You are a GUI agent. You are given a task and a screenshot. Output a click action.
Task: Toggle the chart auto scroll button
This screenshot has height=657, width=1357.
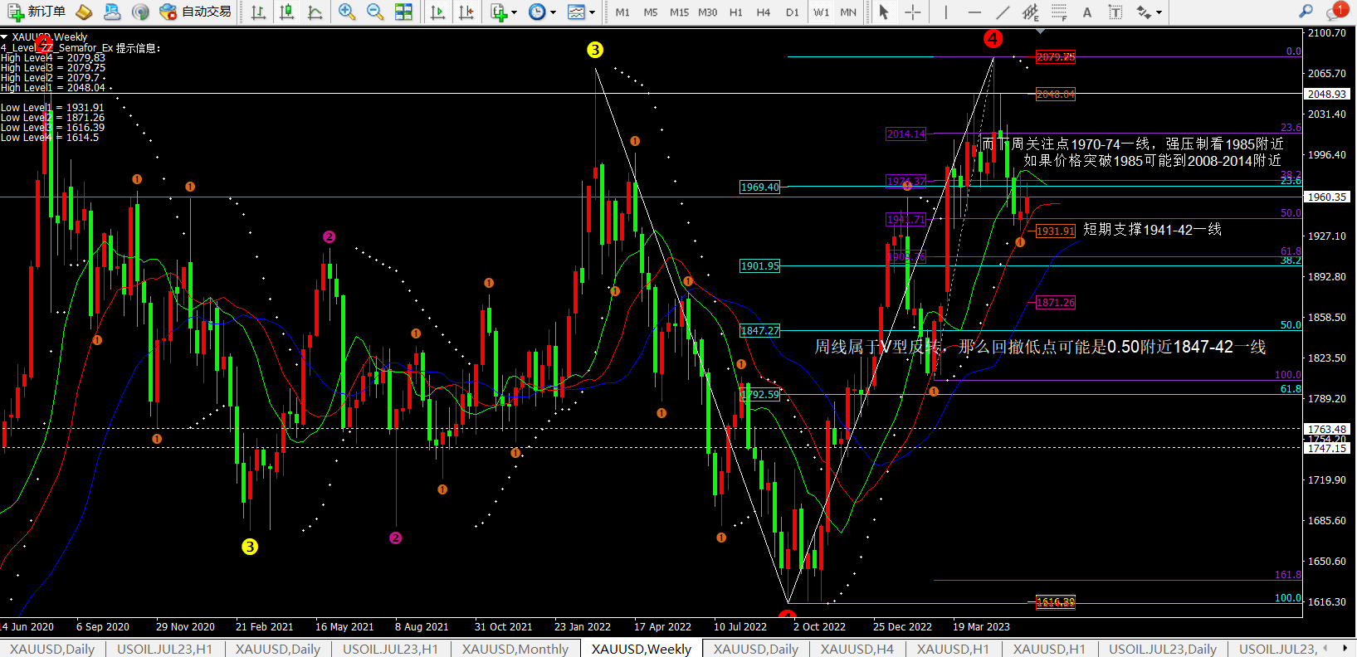(437, 12)
